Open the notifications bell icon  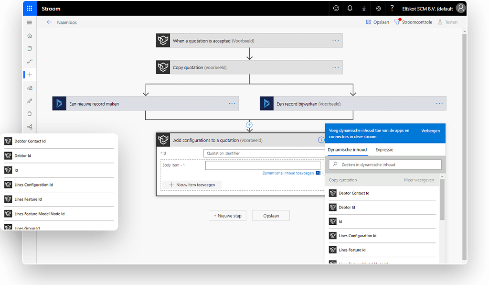coord(350,8)
